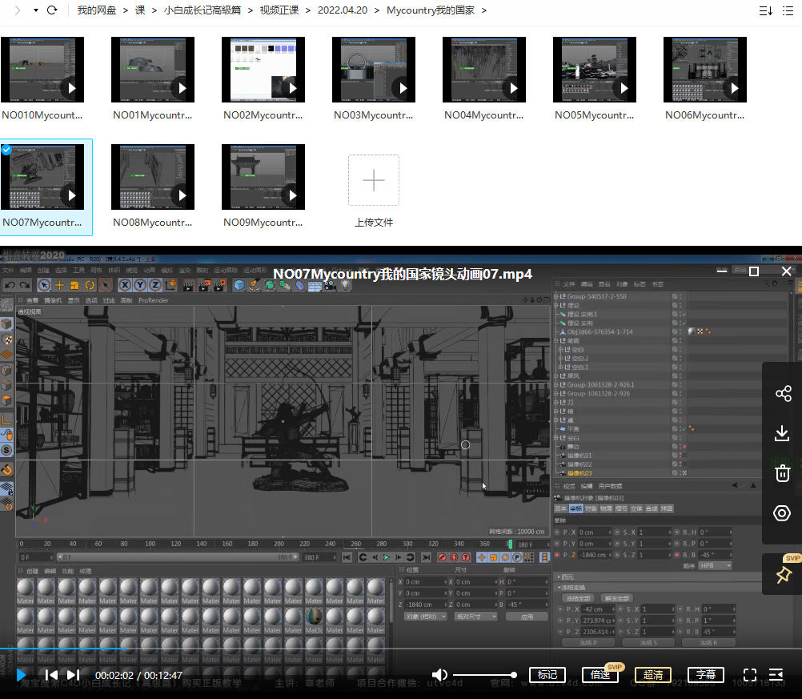The height and width of the screenshot is (699, 802).
Task: Open the playlist icon in the player bar
Action: (776, 675)
